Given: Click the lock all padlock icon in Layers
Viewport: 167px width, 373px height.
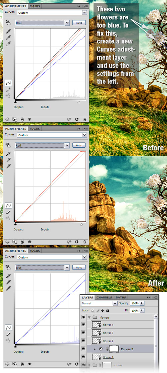Looking at the screenshot, I should (108, 310).
